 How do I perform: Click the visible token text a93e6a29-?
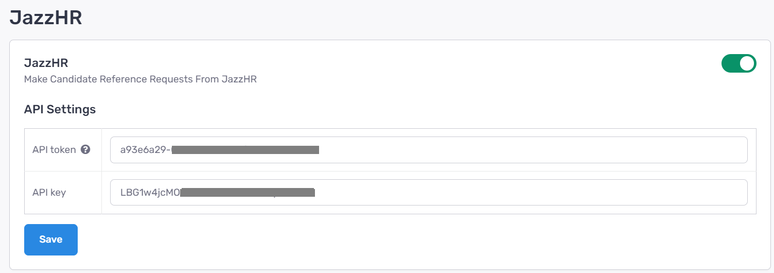coord(146,150)
